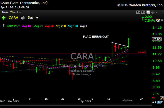
Task: Click the 23 date axis label
Action: 63,99
